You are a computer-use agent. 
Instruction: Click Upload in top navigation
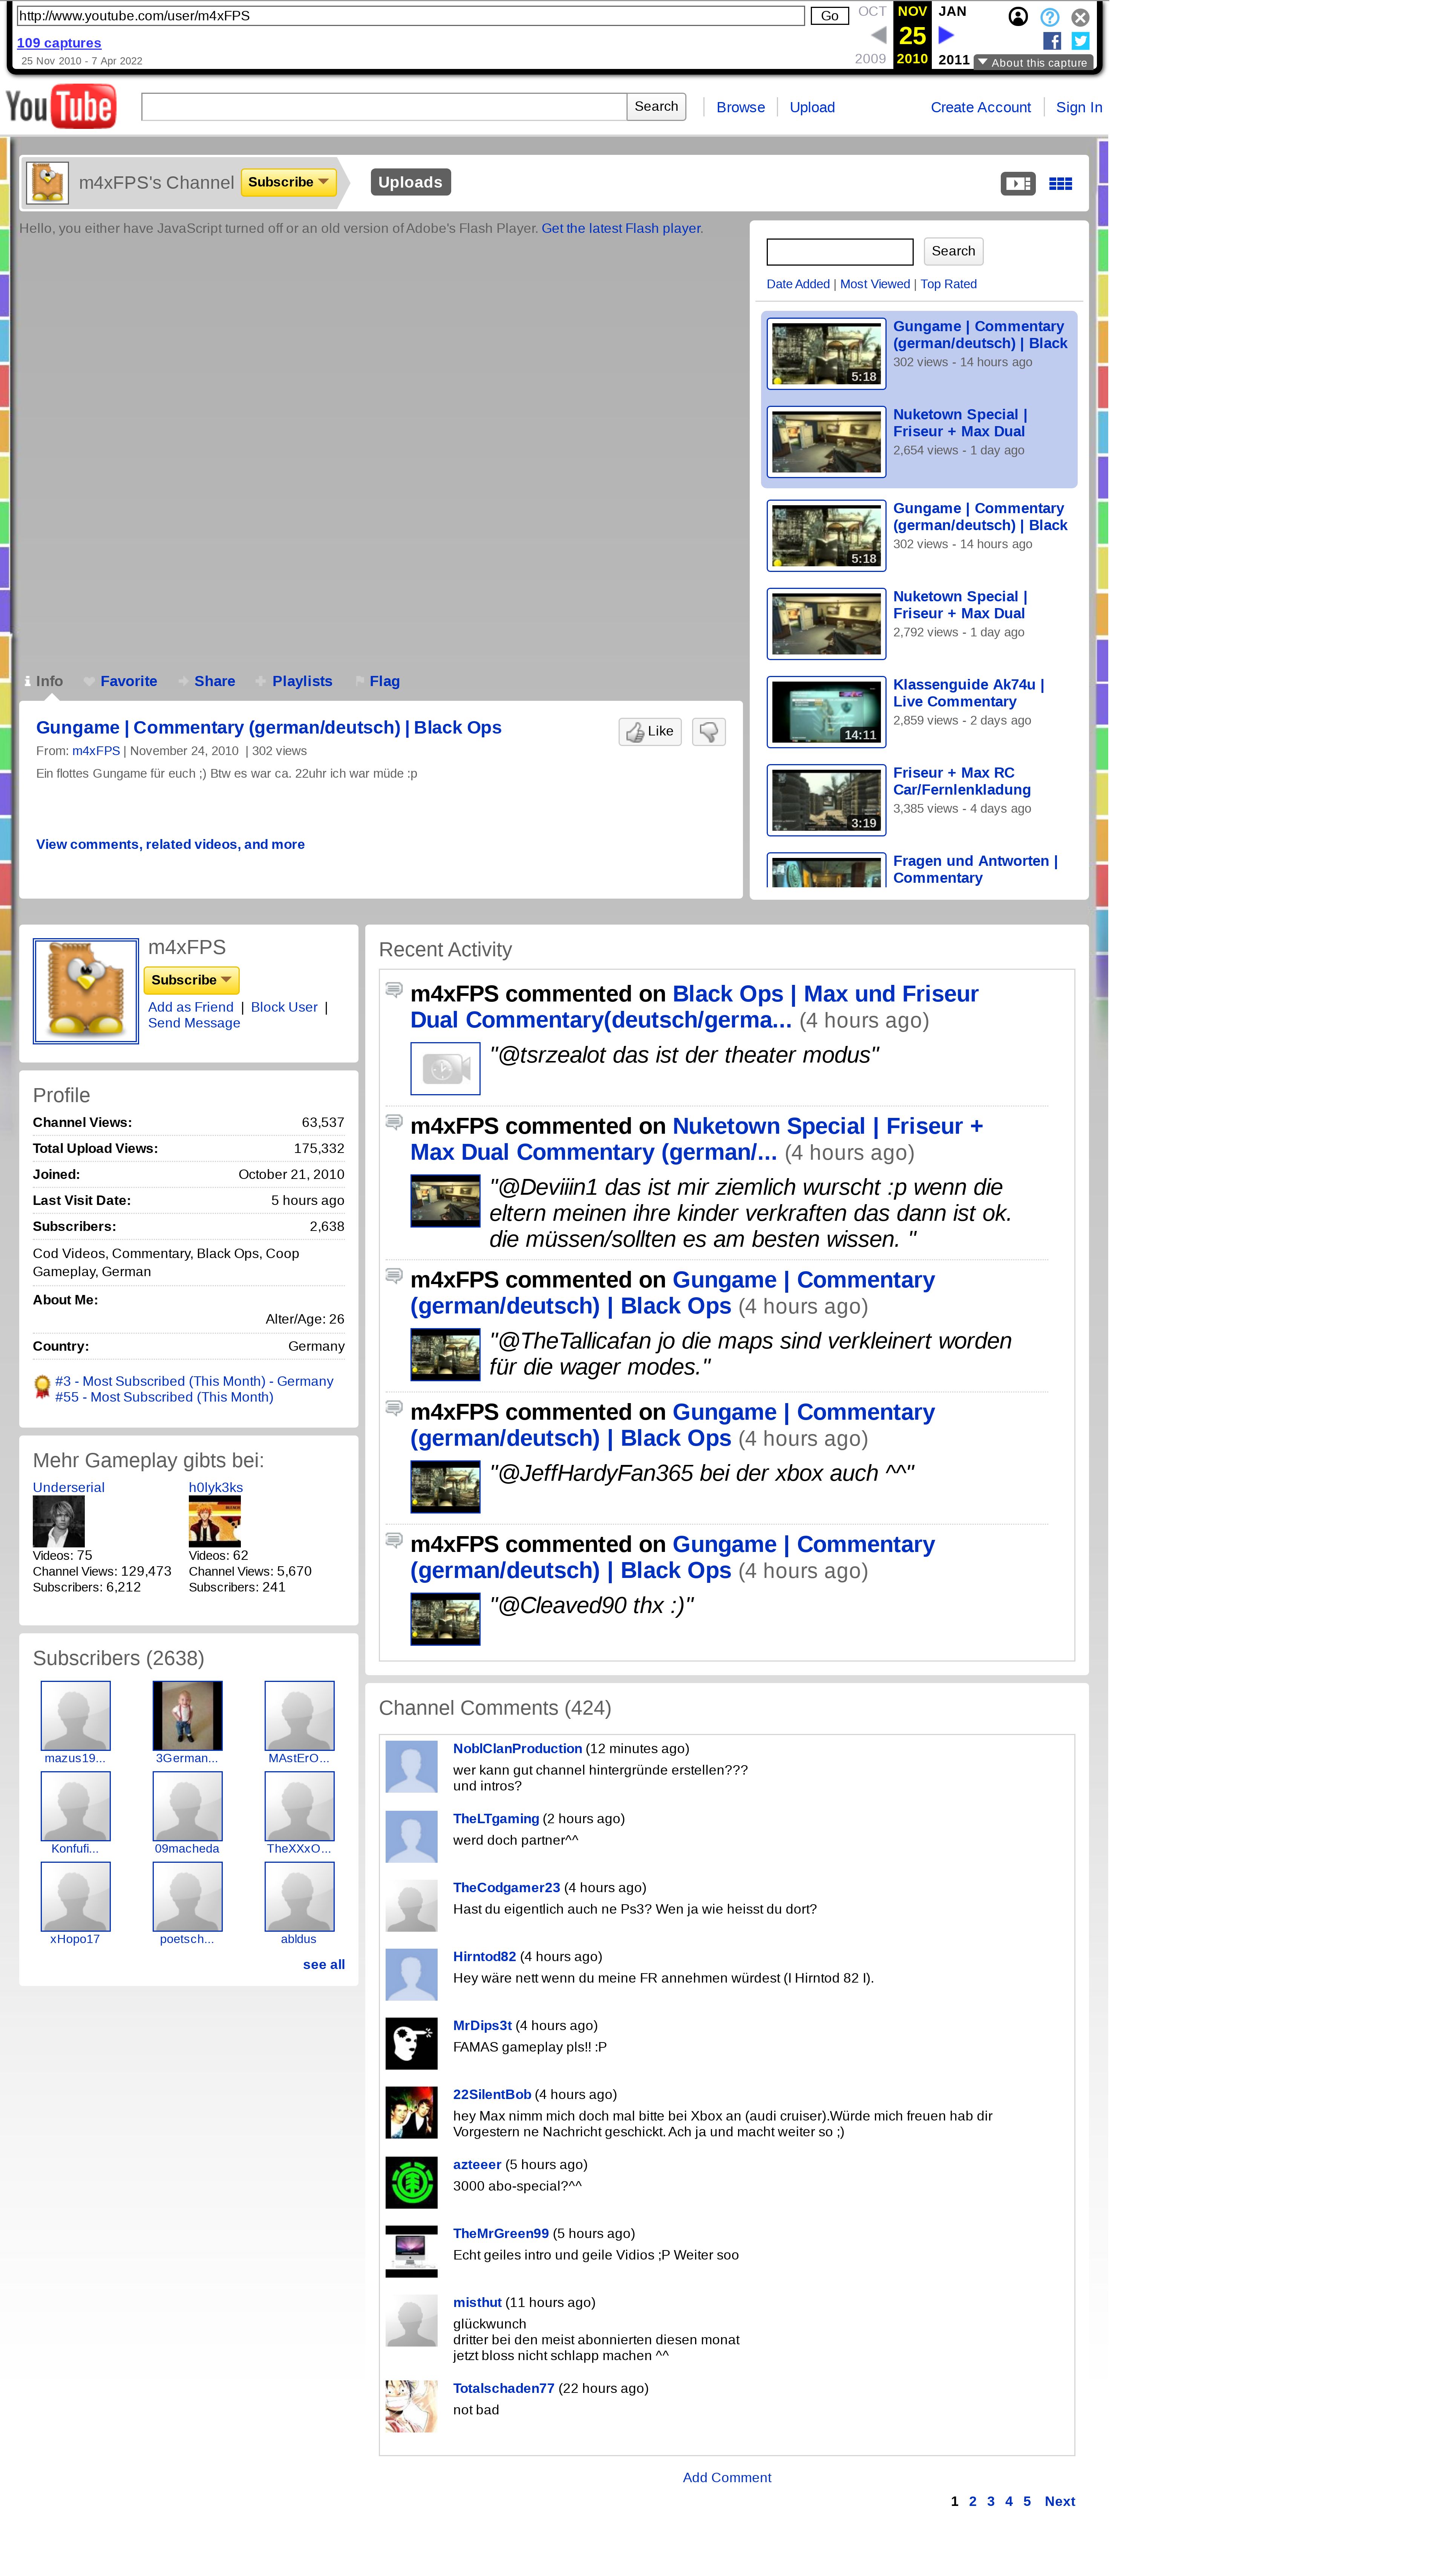coord(812,107)
